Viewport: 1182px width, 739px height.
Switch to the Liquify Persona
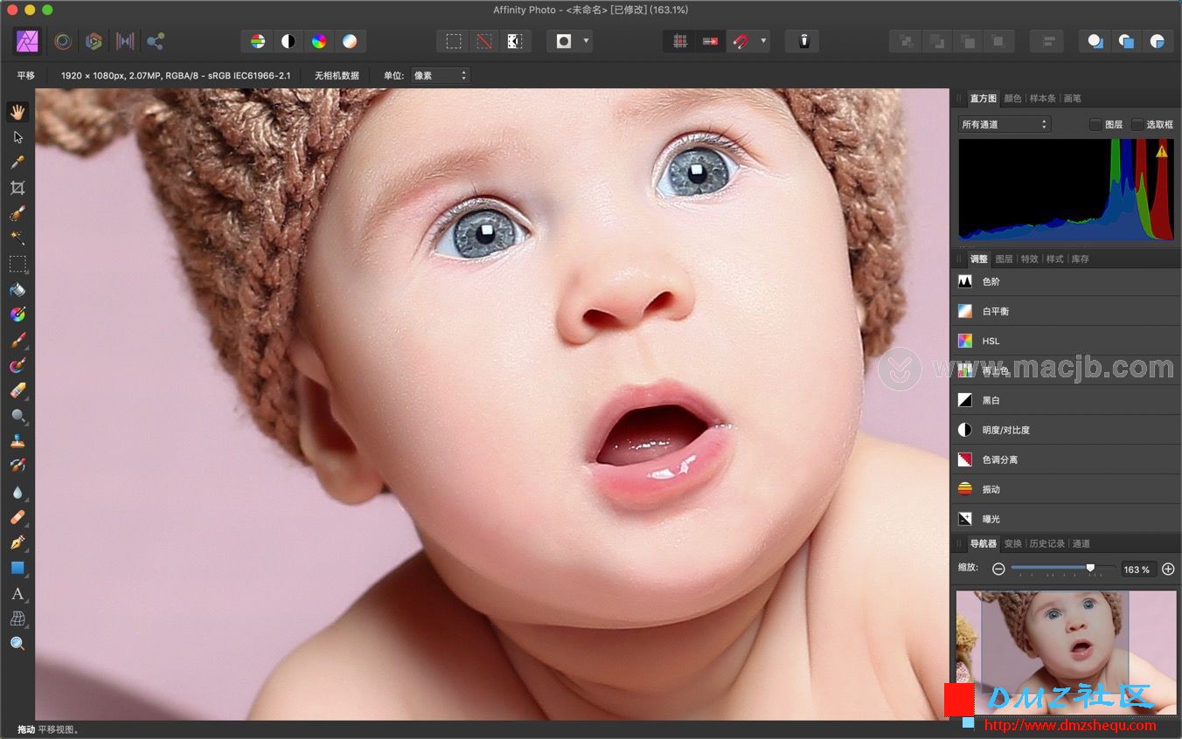(x=63, y=41)
